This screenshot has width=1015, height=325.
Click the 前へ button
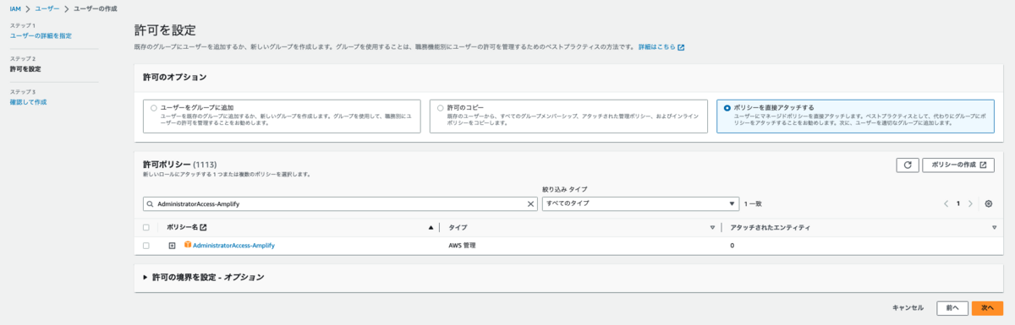click(x=952, y=308)
